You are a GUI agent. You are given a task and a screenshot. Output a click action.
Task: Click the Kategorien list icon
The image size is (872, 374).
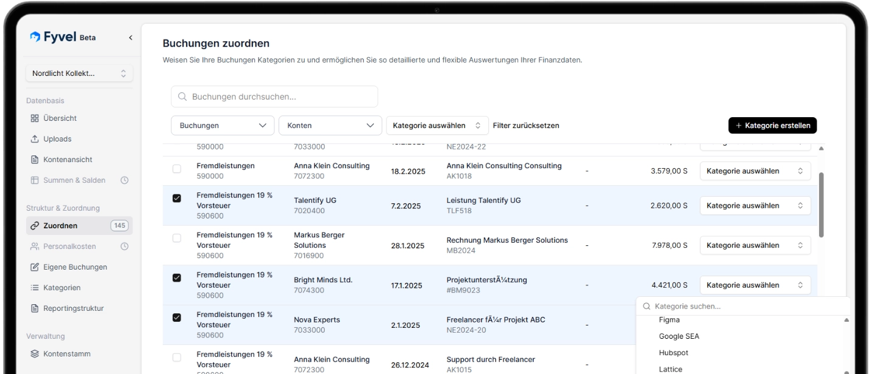(35, 288)
